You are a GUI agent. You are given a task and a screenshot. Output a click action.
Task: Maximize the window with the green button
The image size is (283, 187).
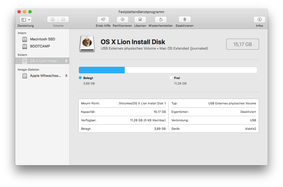pos(30,12)
